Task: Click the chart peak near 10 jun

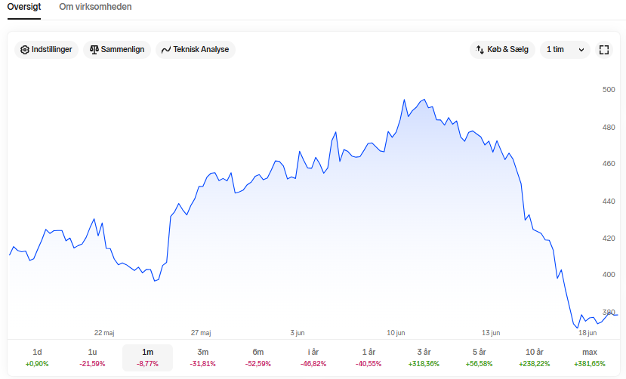Action: tap(405, 100)
